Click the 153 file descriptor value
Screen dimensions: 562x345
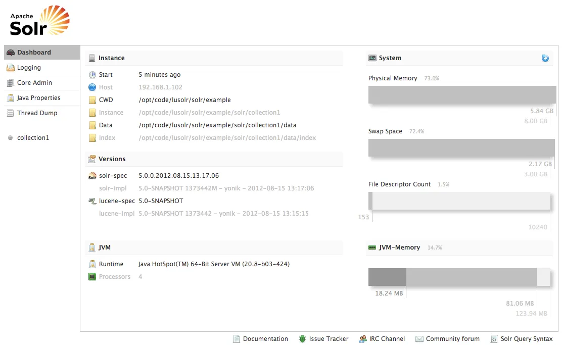[363, 217]
